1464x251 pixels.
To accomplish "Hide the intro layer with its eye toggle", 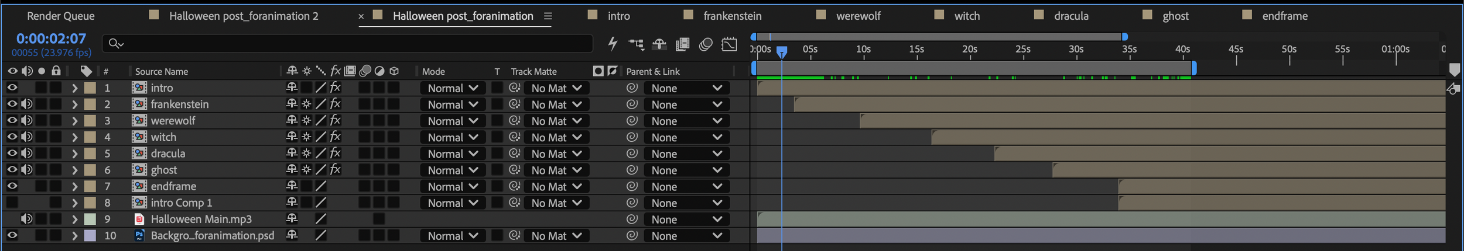I will pos(12,88).
